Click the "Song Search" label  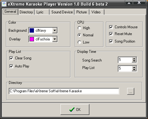coord(92,60)
